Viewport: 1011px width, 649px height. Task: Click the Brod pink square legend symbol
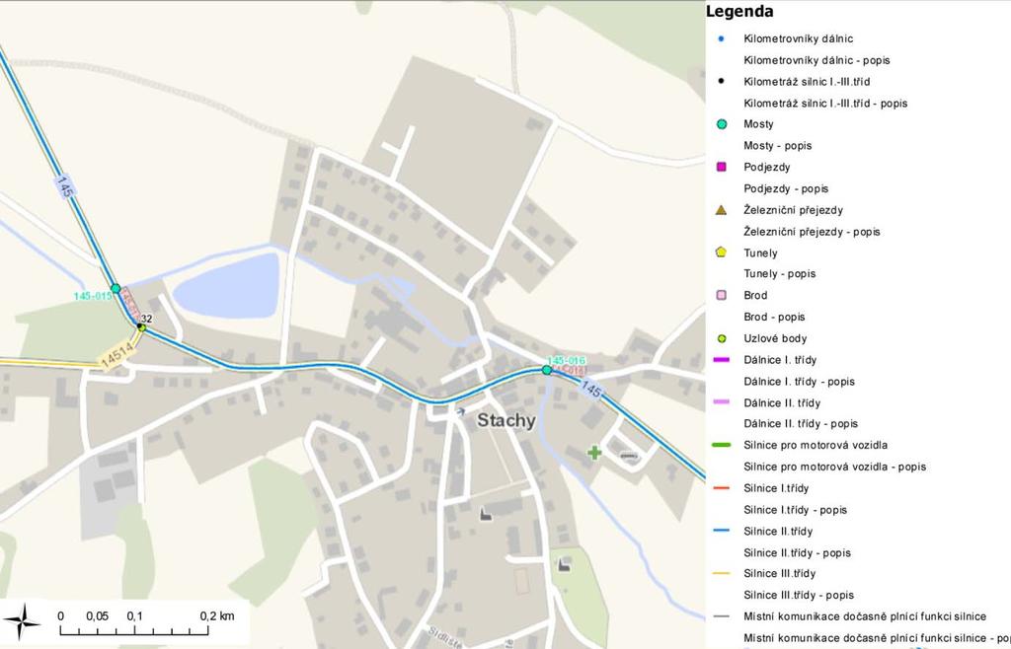click(721, 295)
